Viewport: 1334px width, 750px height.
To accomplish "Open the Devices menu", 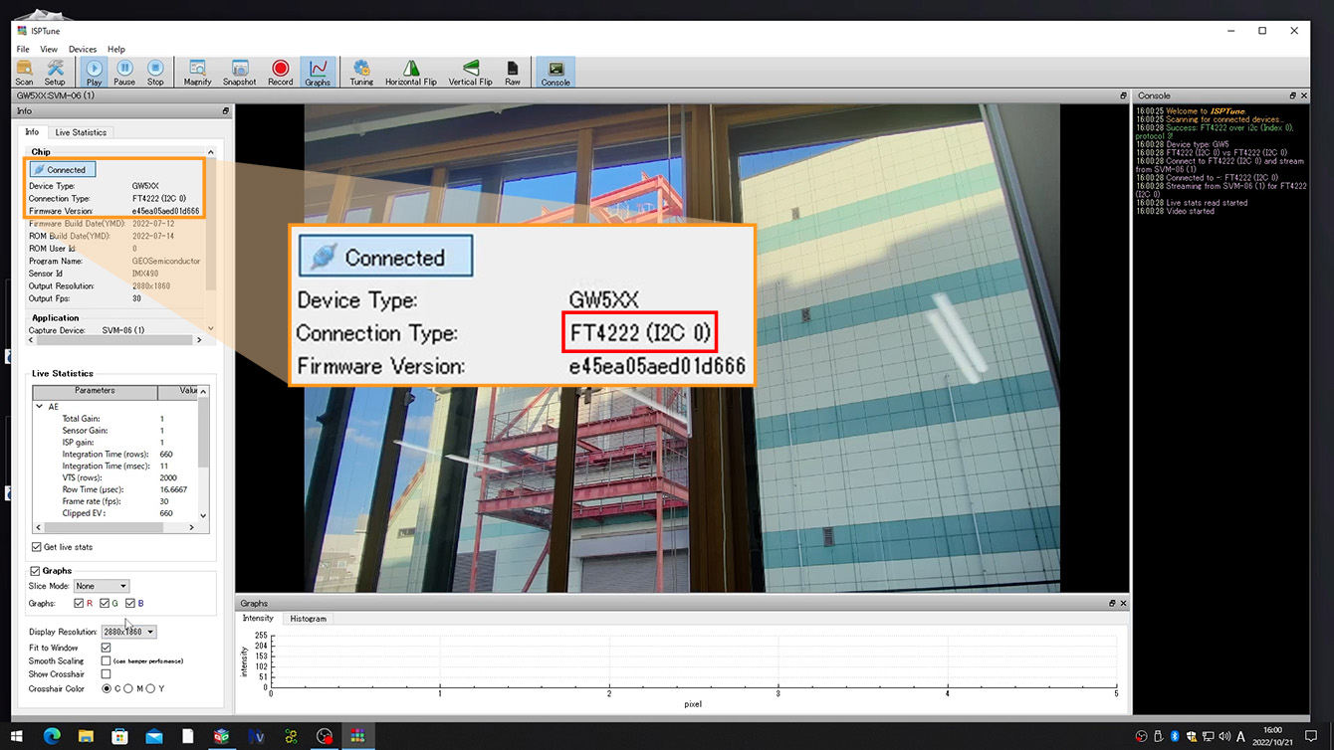I will 83,49.
